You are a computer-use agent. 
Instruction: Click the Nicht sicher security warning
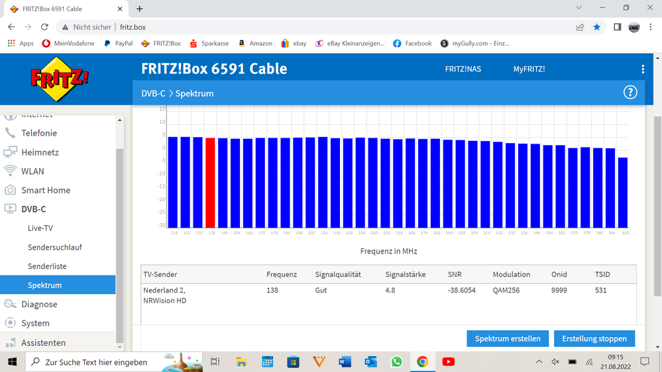click(x=87, y=27)
